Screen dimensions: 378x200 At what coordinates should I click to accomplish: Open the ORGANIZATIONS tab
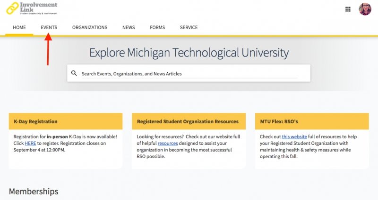(x=90, y=27)
